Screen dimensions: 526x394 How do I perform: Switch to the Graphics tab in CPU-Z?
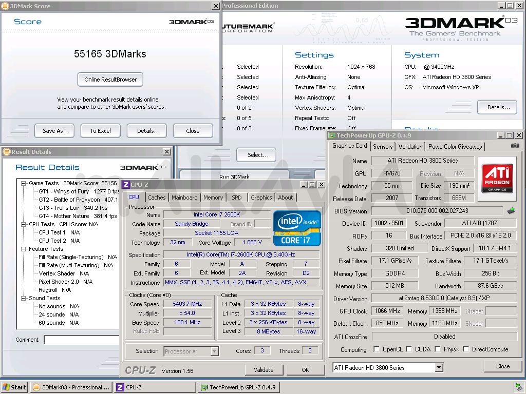(261, 198)
